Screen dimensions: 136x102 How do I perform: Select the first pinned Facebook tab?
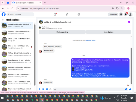[x=8, y=3]
